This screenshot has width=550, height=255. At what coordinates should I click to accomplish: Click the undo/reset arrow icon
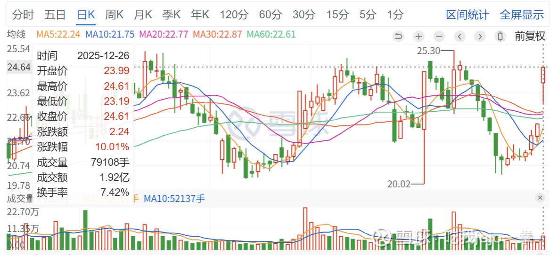pos(398,36)
